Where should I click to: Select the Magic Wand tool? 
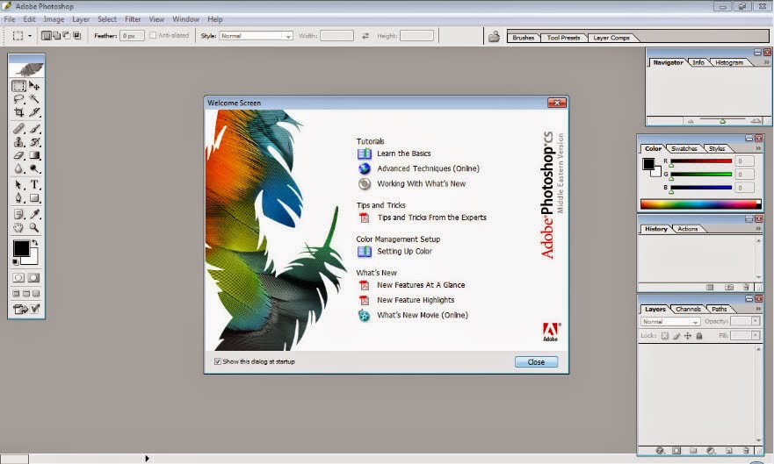[34, 99]
